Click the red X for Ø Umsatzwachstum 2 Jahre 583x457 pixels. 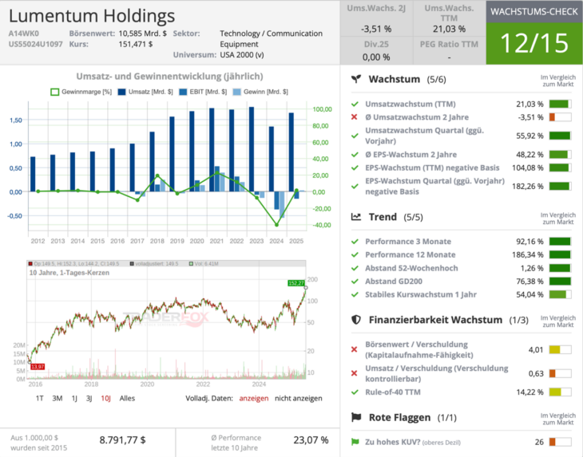coord(355,117)
